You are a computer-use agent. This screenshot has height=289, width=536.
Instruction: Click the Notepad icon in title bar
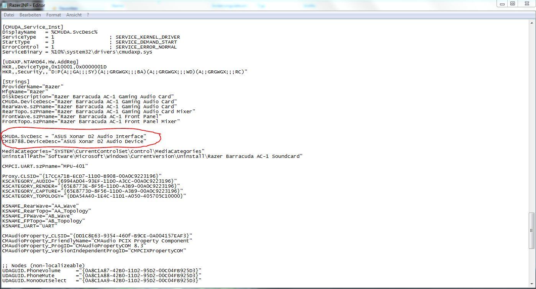pos(5,5)
